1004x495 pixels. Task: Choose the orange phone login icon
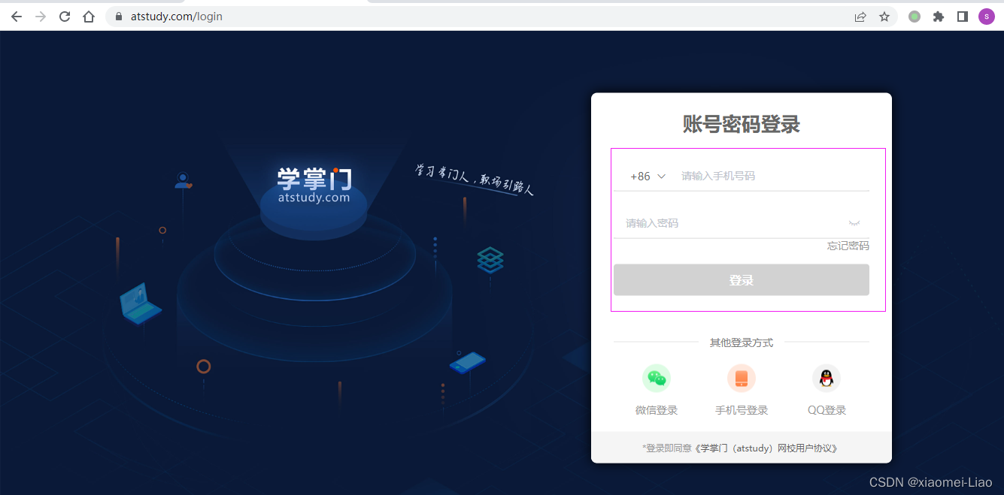pyautogui.click(x=742, y=379)
